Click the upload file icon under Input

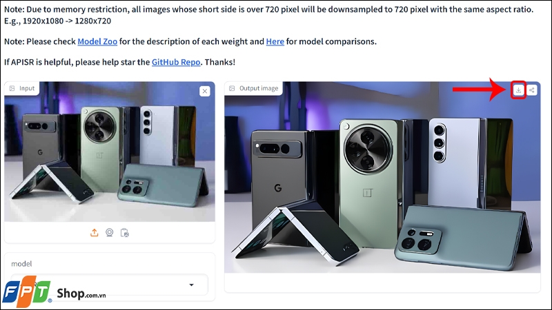click(94, 233)
